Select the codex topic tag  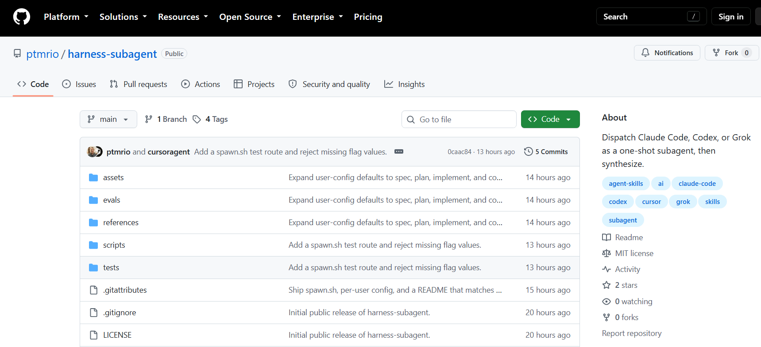(x=618, y=202)
